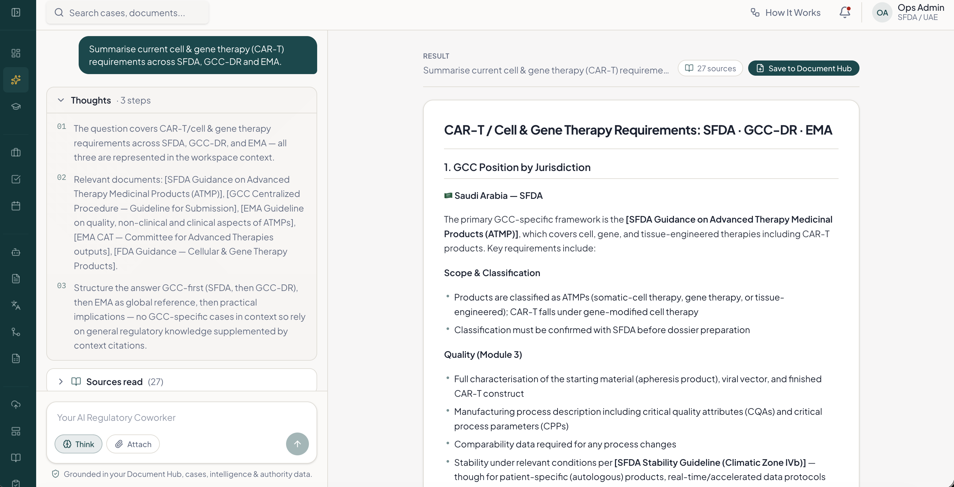The width and height of the screenshot is (954, 487).
Task: Attach a file with the Attach button
Action: coord(133,444)
